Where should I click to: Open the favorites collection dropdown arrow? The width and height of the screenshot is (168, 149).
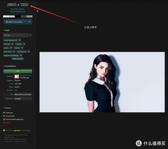click(x=29, y=22)
